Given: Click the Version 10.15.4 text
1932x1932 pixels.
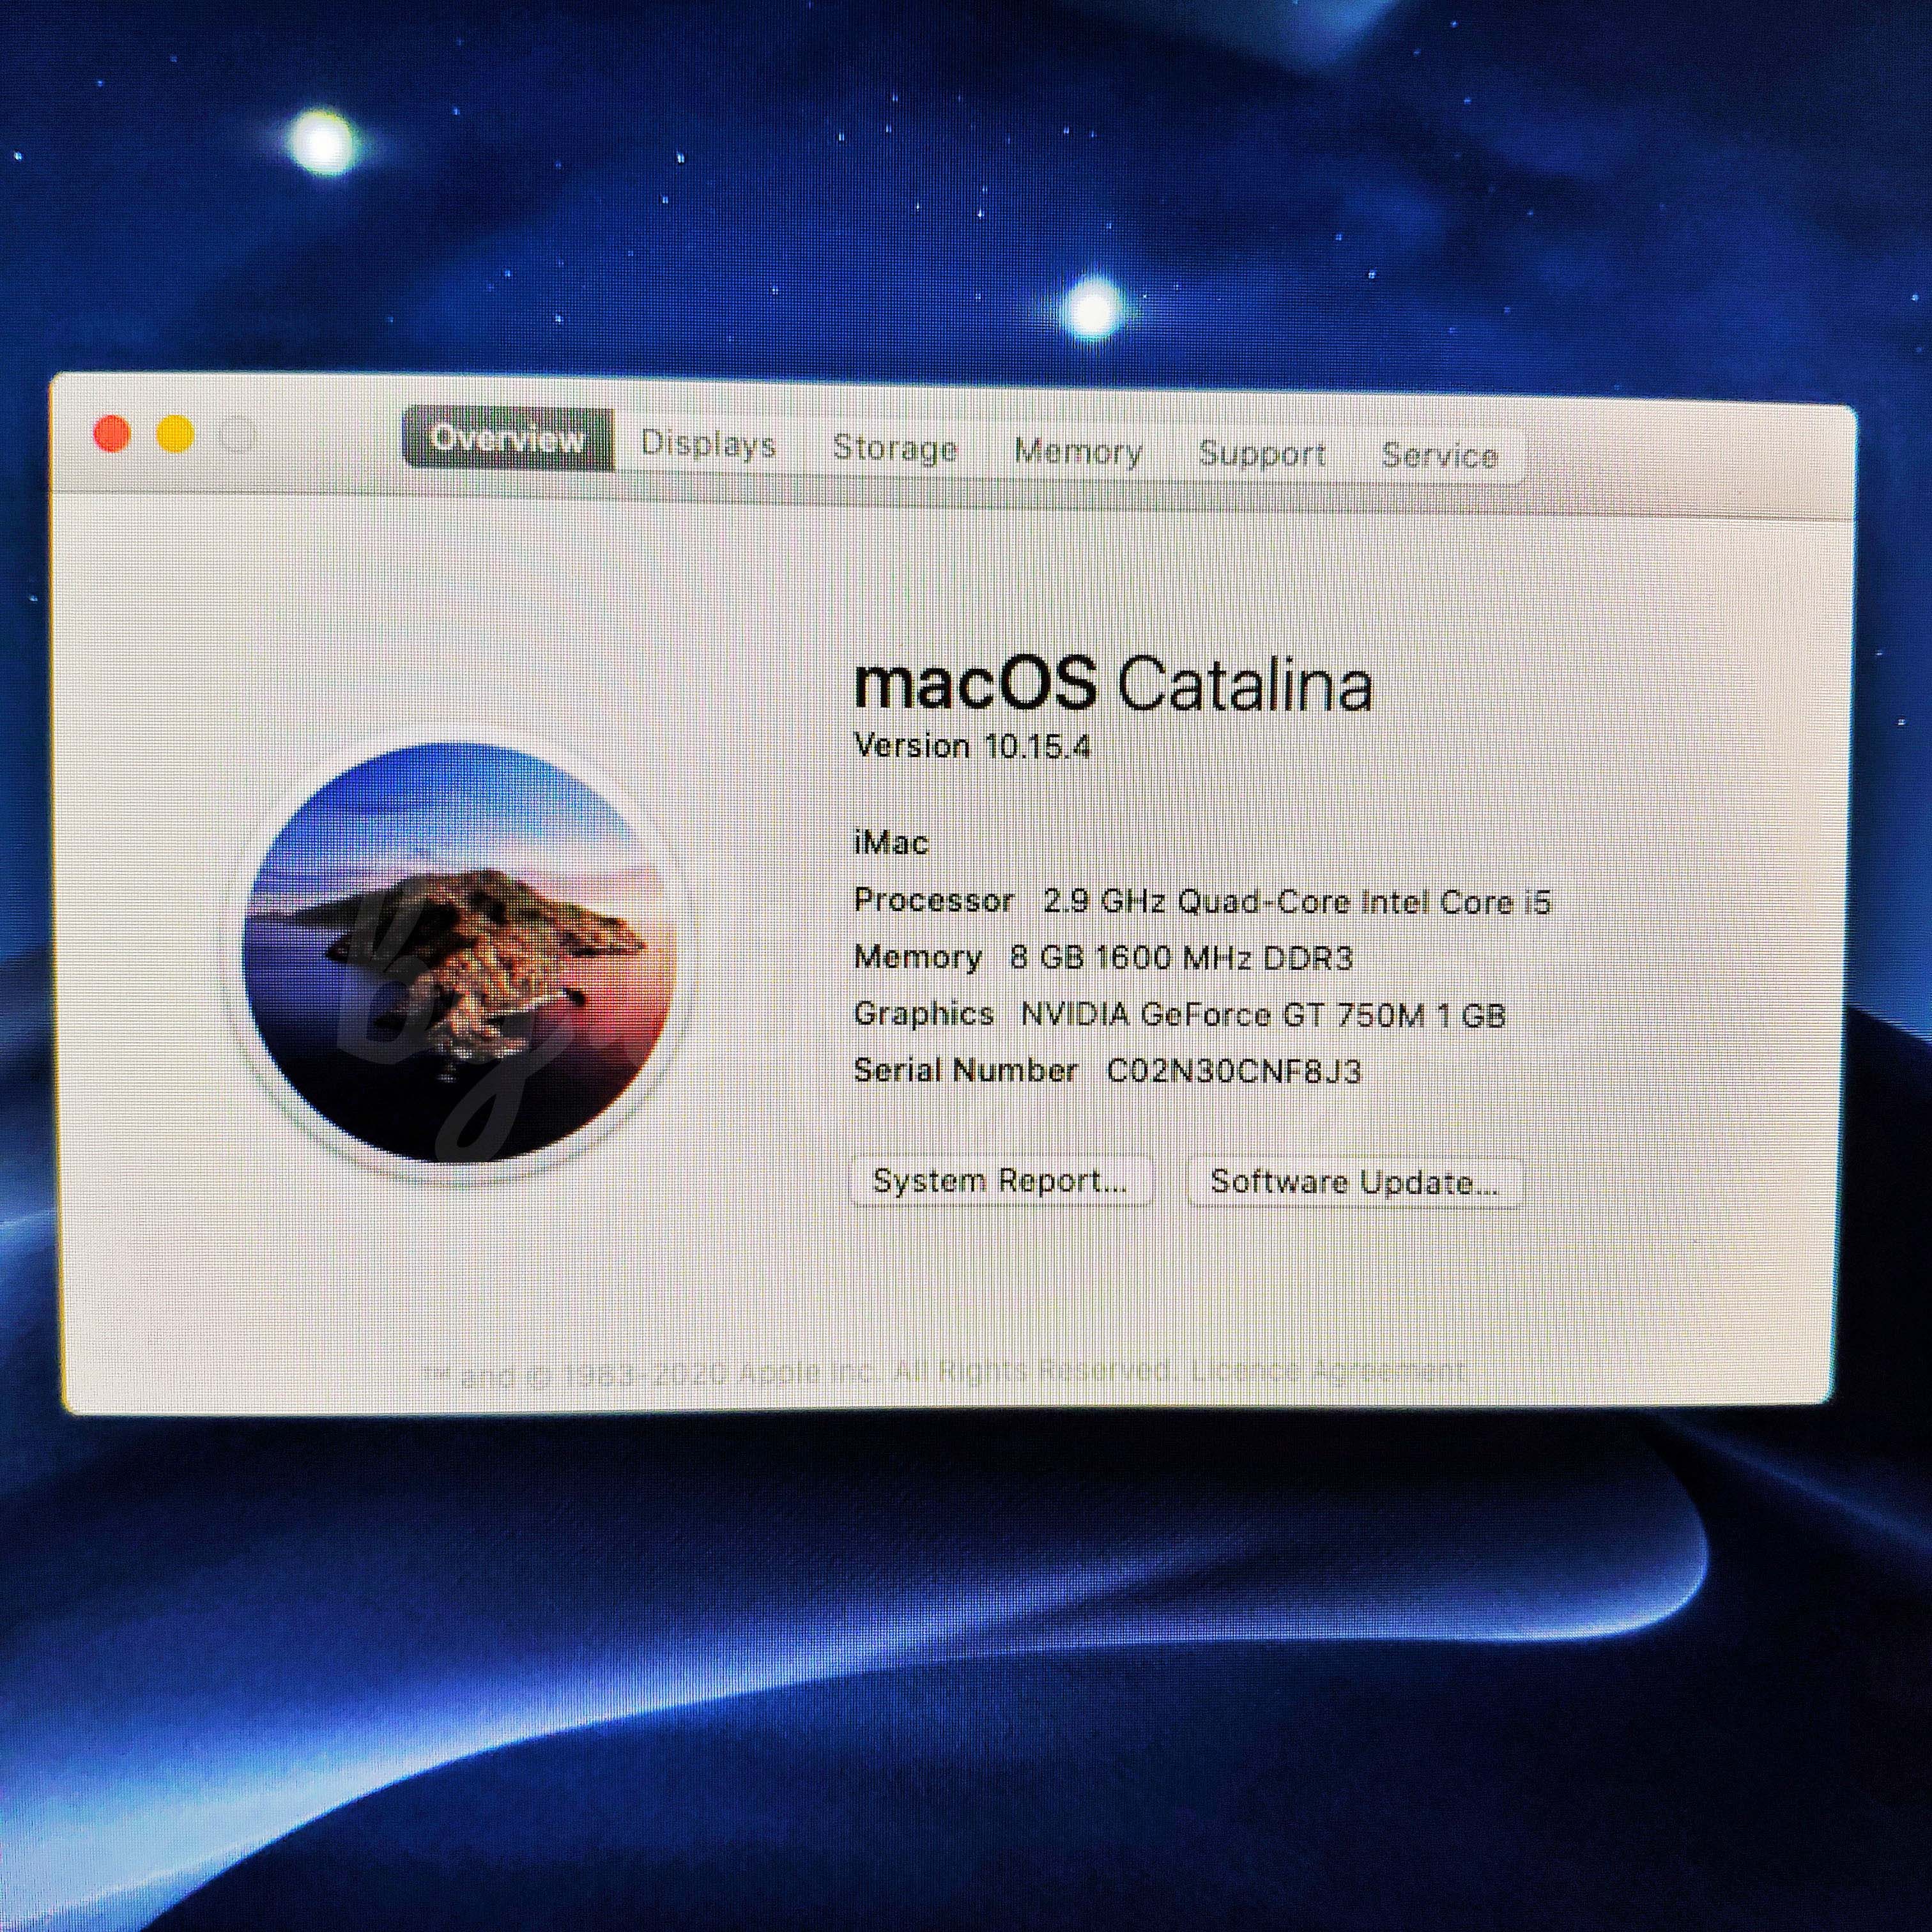Looking at the screenshot, I should (972, 746).
